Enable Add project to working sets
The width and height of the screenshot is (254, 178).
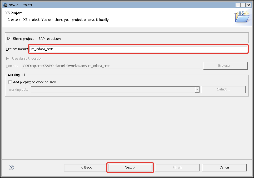[x=10, y=82]
